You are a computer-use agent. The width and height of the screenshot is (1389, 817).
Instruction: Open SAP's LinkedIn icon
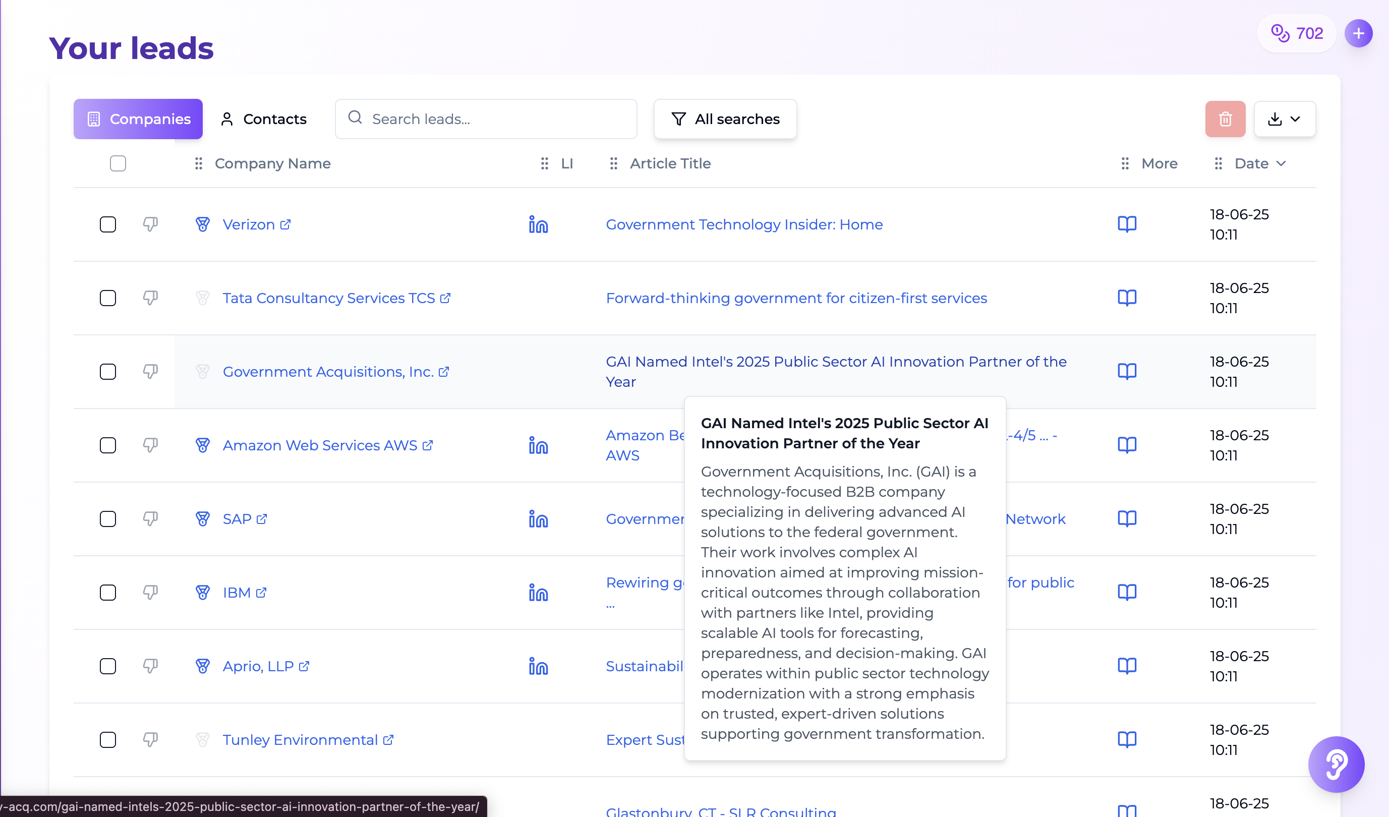coord(539,519)
